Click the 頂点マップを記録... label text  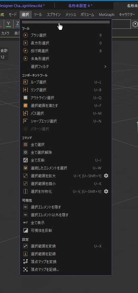45,270
